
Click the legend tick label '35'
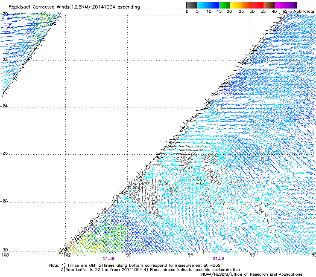(x=263, y=12)
